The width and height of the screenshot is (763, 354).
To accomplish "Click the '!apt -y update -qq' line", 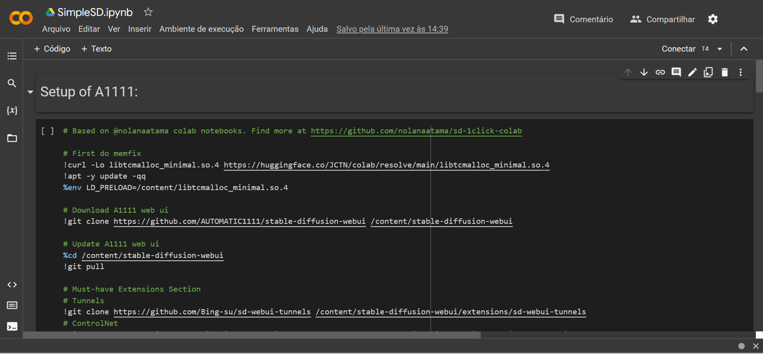I will coord(104,176).
